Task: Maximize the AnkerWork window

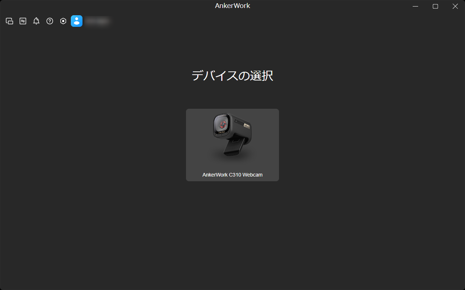Action: pyautogui.click(x=435, y=6)
